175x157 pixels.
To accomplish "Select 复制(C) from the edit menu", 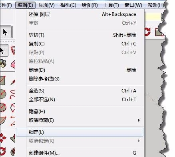I will click(x=80, y=44).
